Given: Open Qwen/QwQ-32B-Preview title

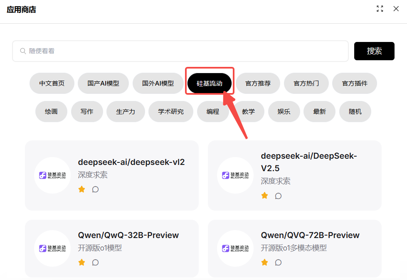Looking at the screenshot, I should click(x=128, y=235).
